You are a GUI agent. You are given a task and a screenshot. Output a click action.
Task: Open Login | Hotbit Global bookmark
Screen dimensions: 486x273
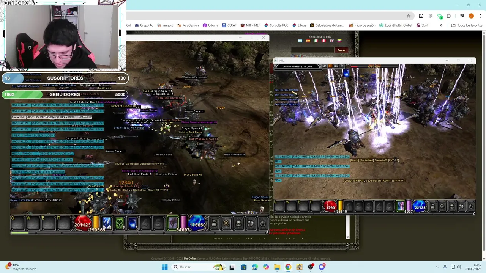(395, 25)
